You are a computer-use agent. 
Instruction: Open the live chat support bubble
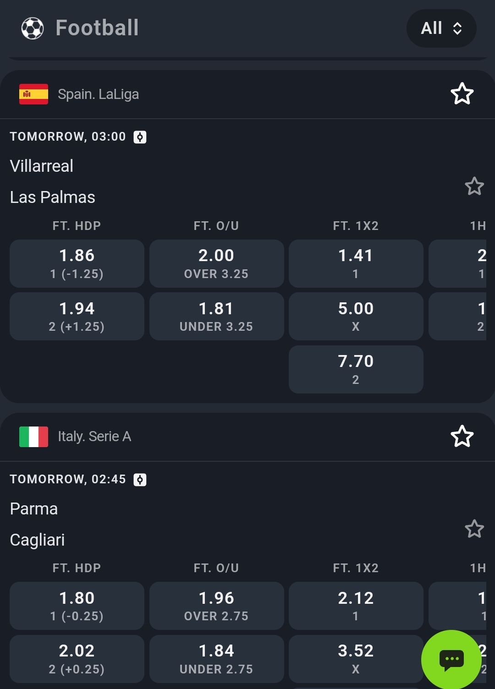click(x=451, y=660)
